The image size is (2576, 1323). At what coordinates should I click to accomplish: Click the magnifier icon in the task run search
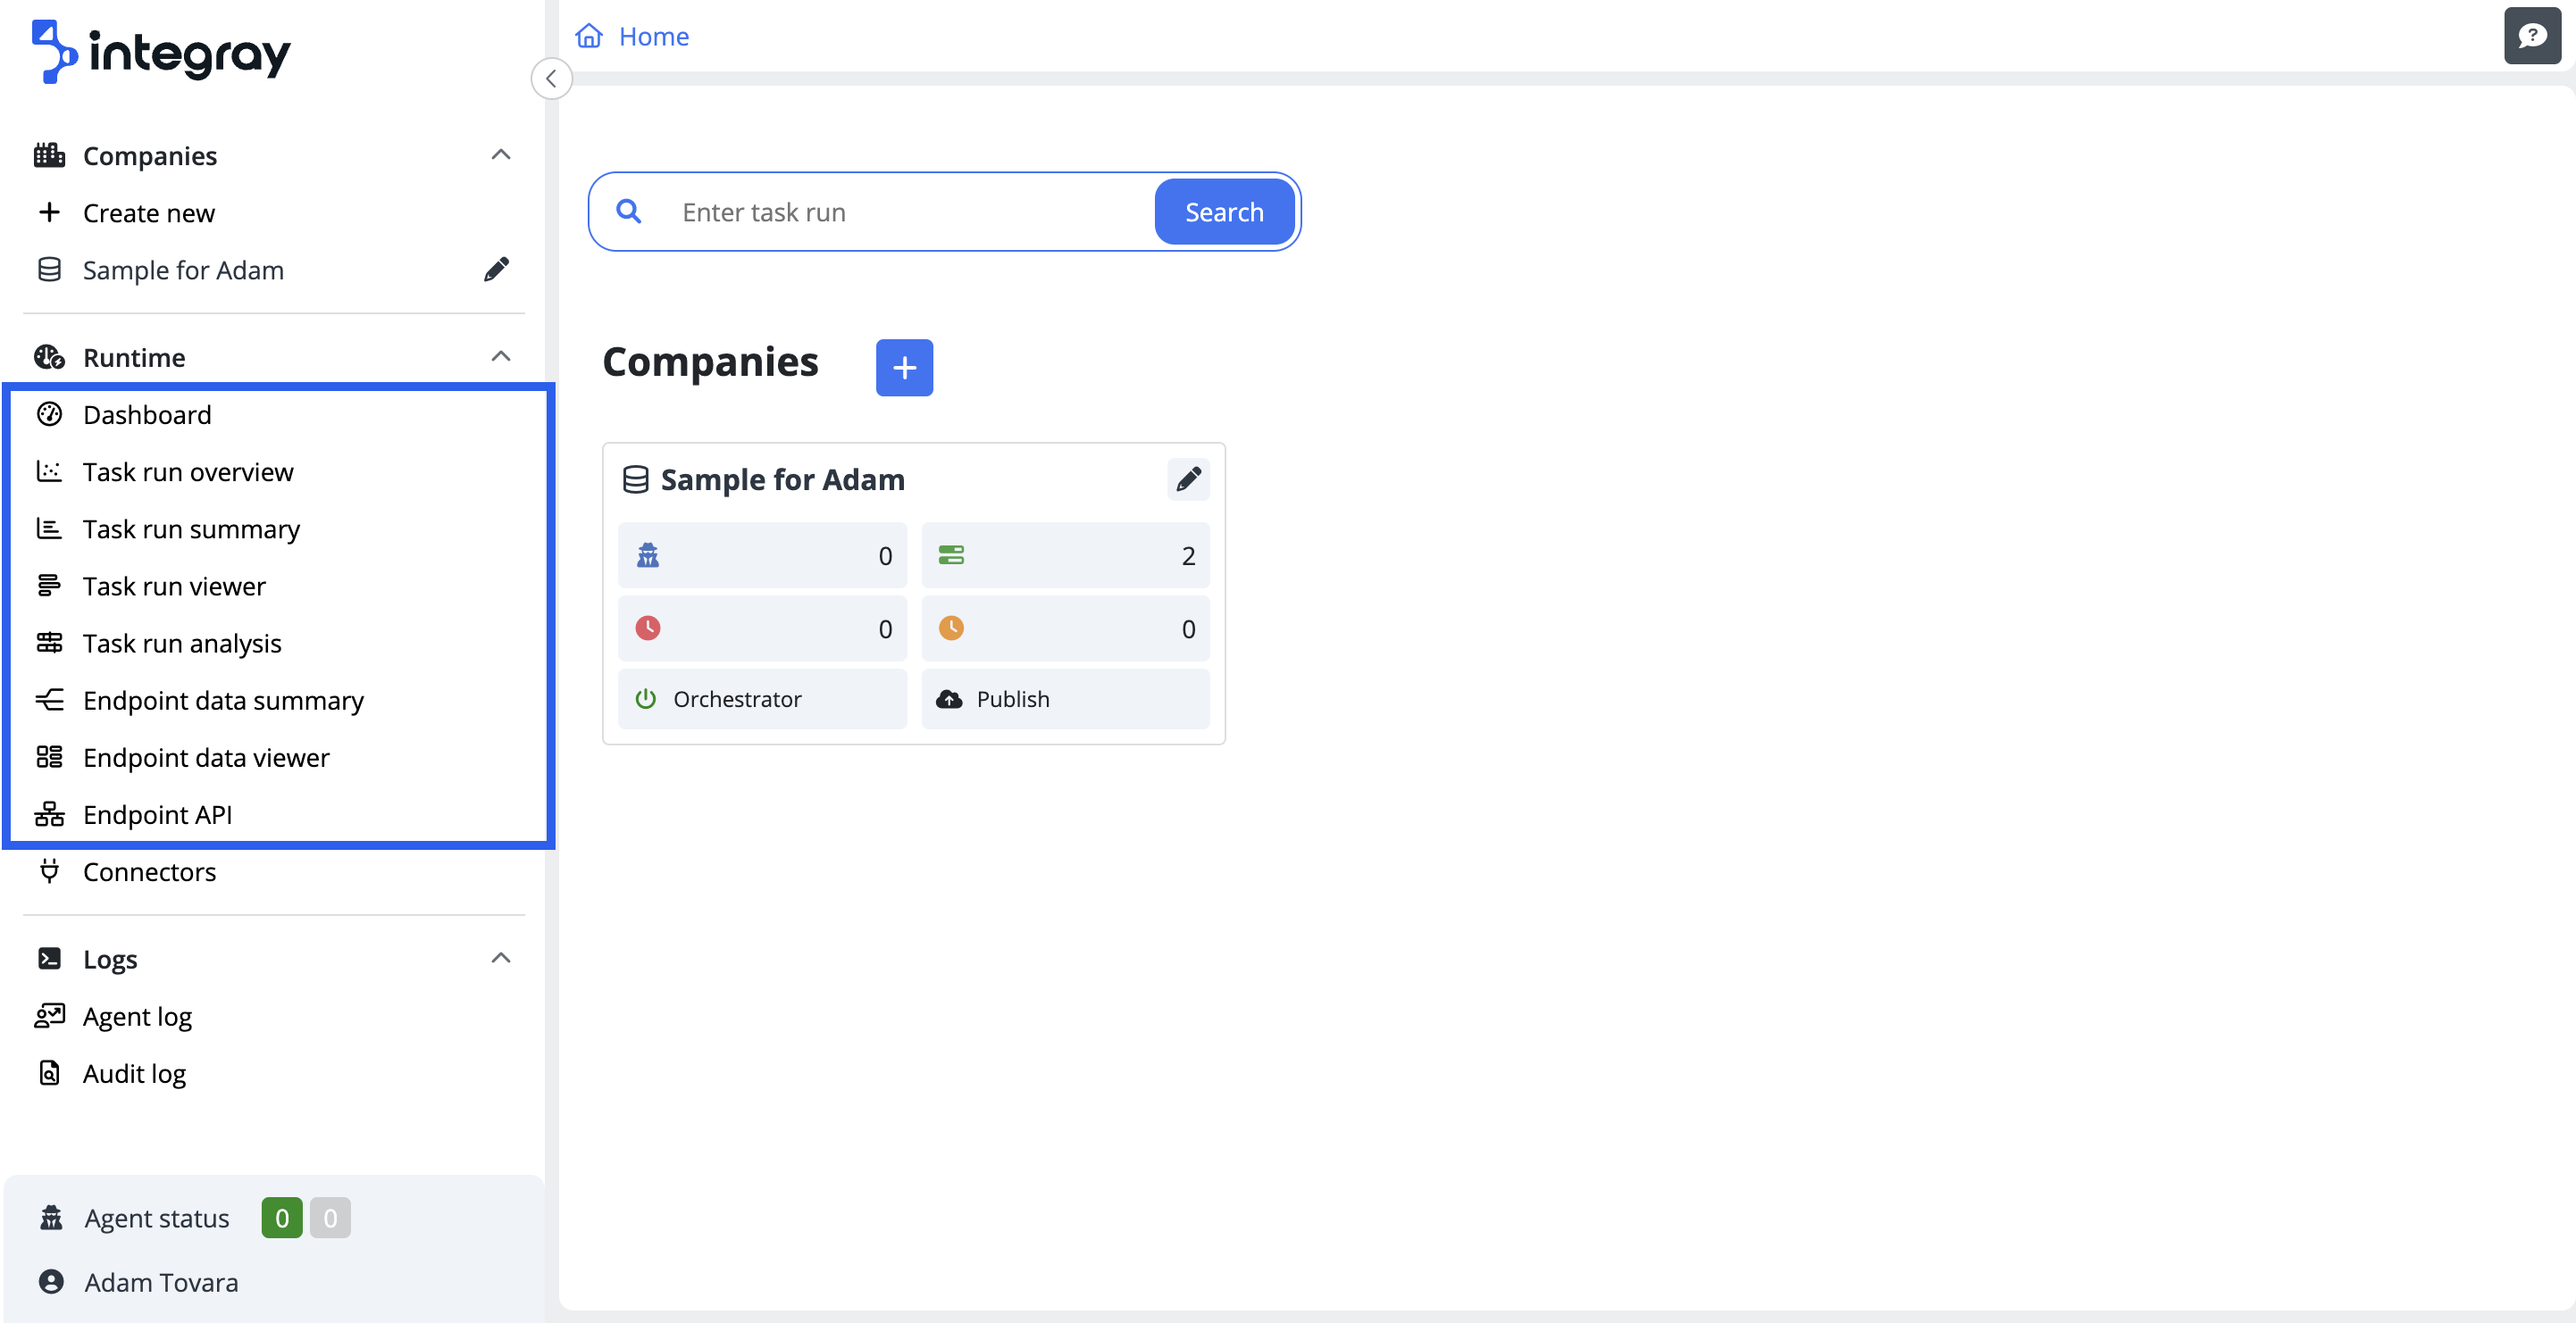(629, 212)
